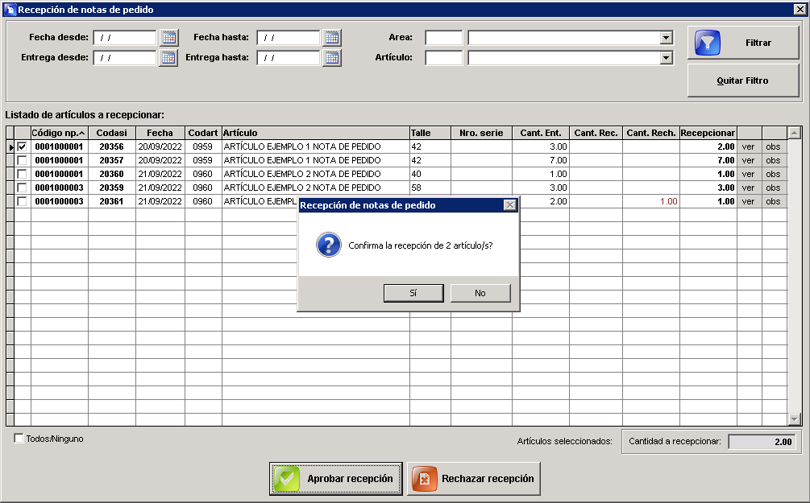This screenshot has height=503, width=810.
Task: Click the Entrega desde date field
Action: (125, 58)
